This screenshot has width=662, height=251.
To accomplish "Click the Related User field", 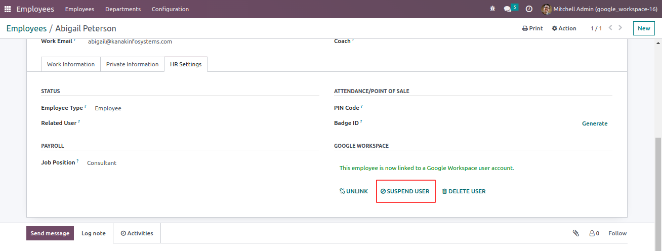I will click(x=202, y=123).
